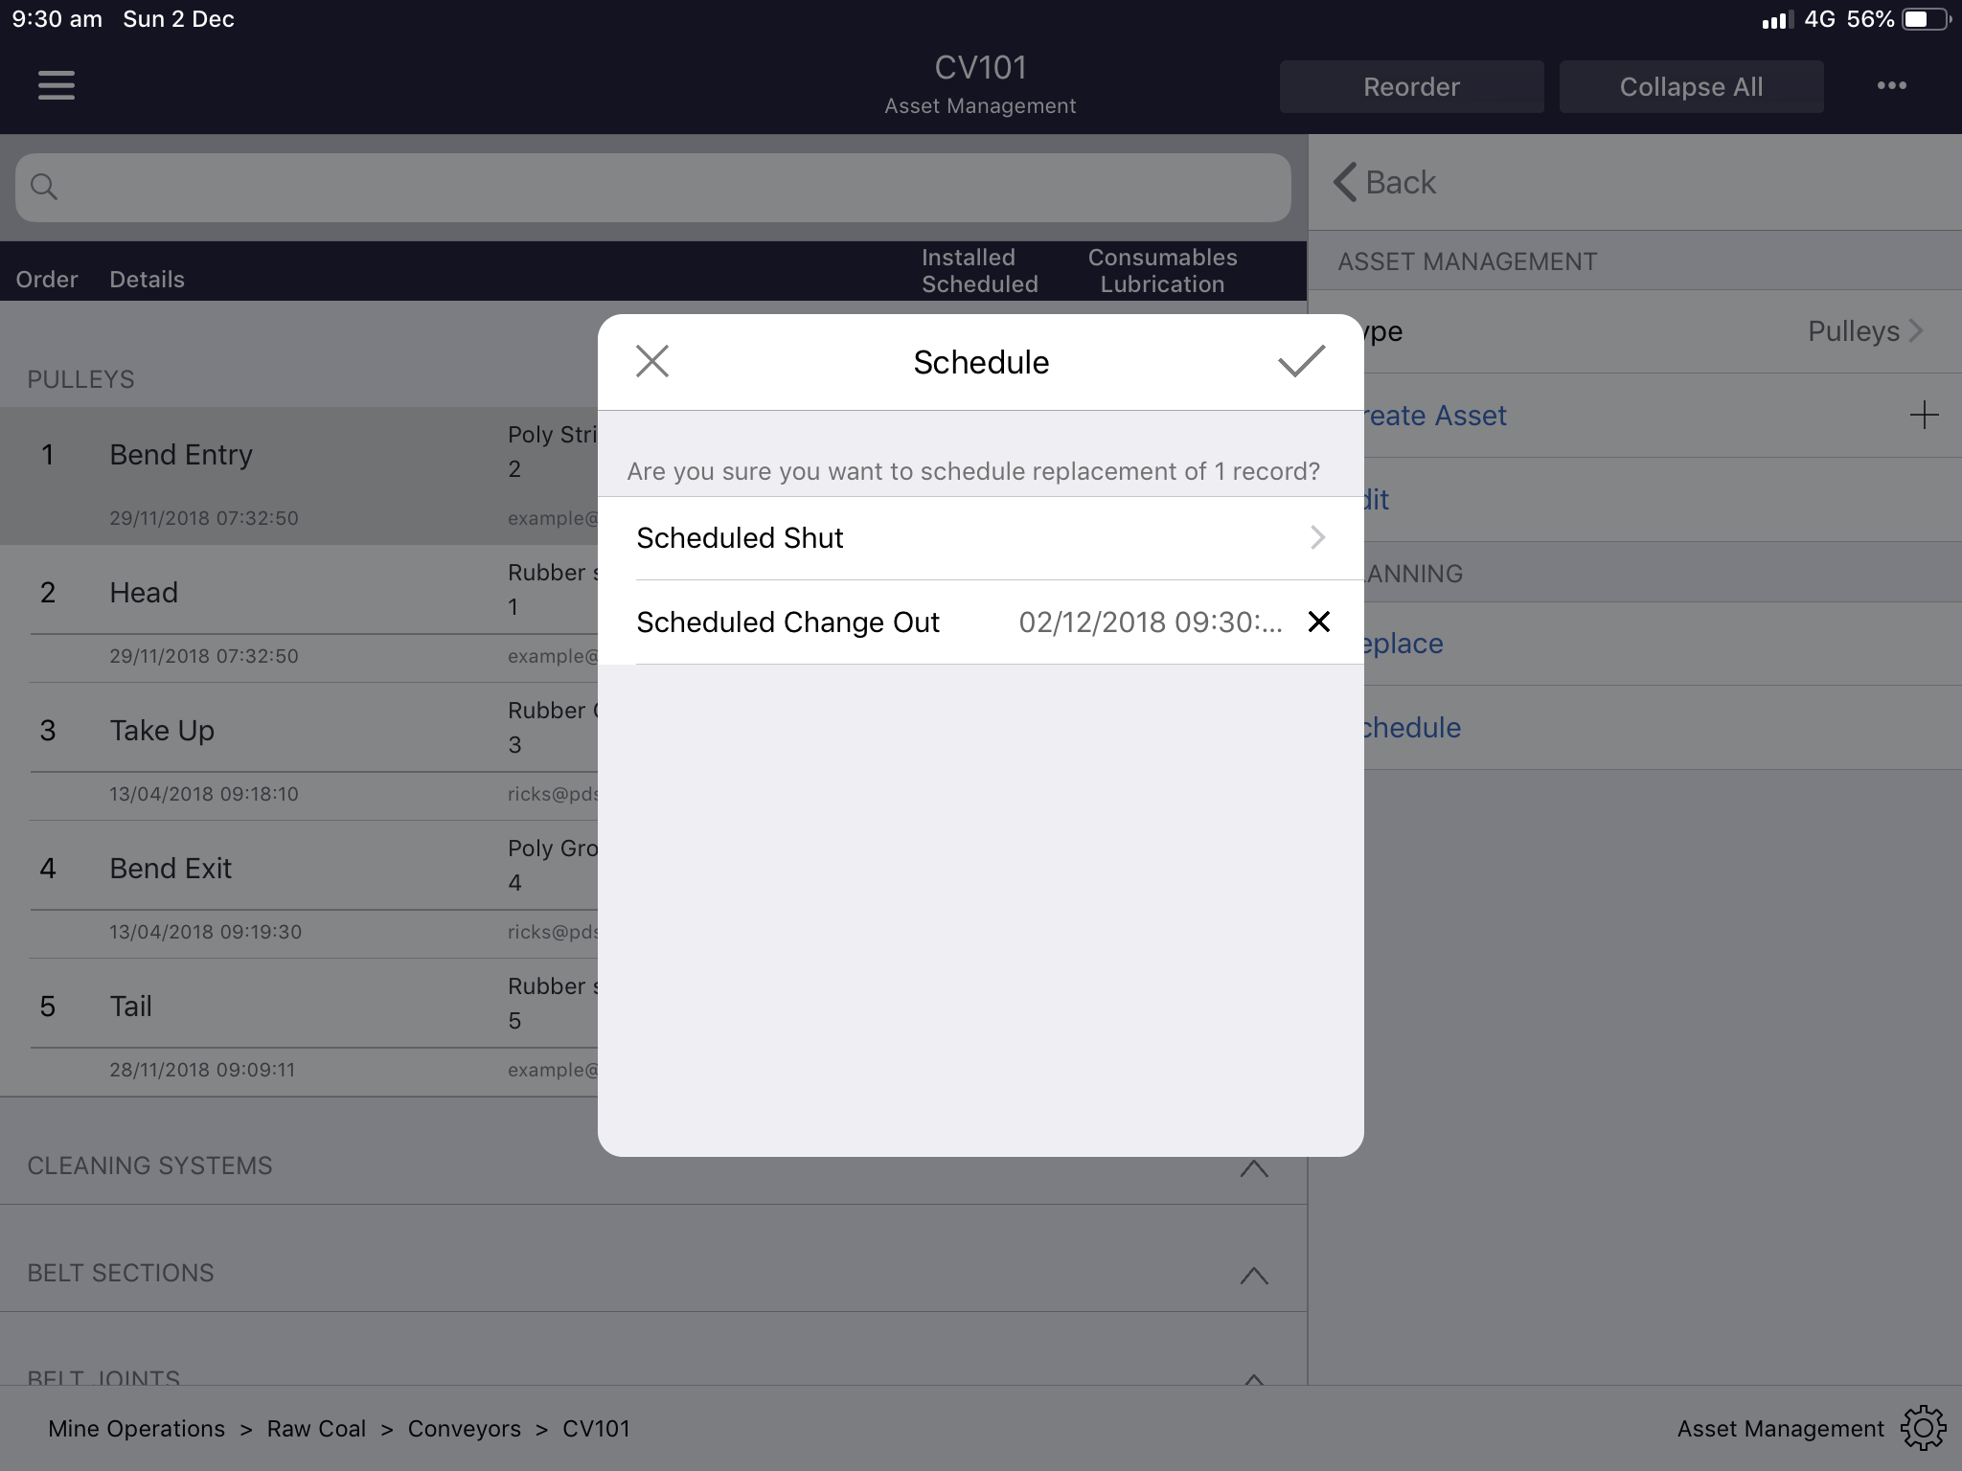Click the Reorder button

[x=1411, y=86]
